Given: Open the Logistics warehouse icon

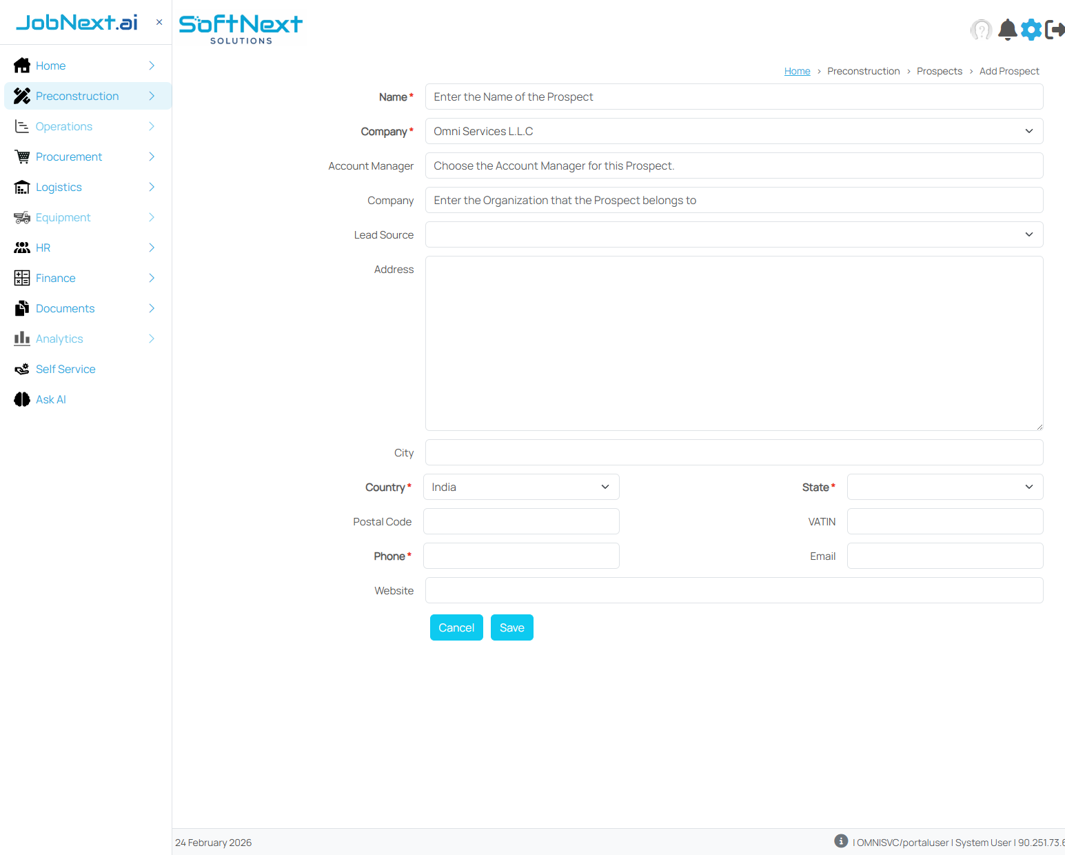Looking at the screenshot, I should [x=21, y=187].
